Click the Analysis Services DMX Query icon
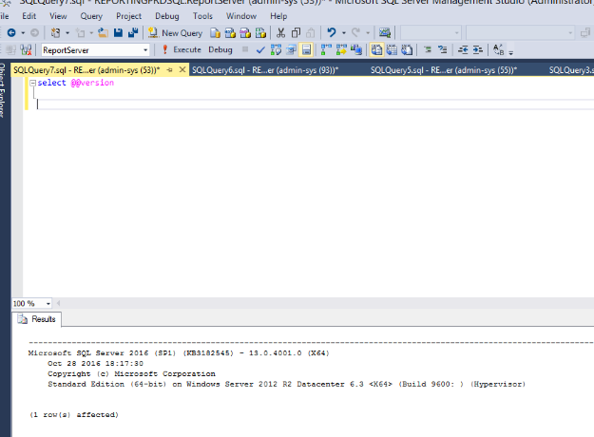This screenshot has height=437, width=594. (245, 33)
